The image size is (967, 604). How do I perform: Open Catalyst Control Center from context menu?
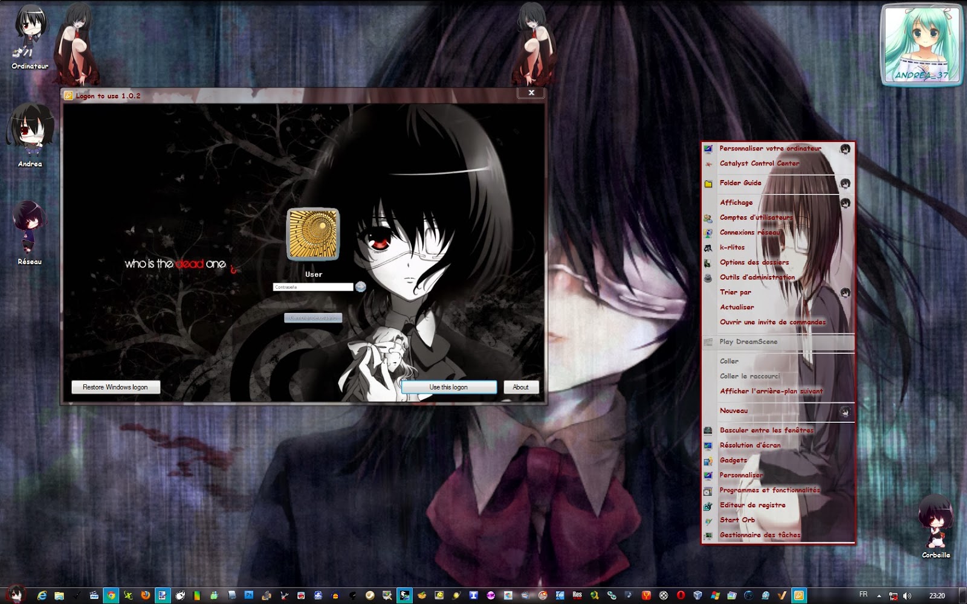point(778,164)
